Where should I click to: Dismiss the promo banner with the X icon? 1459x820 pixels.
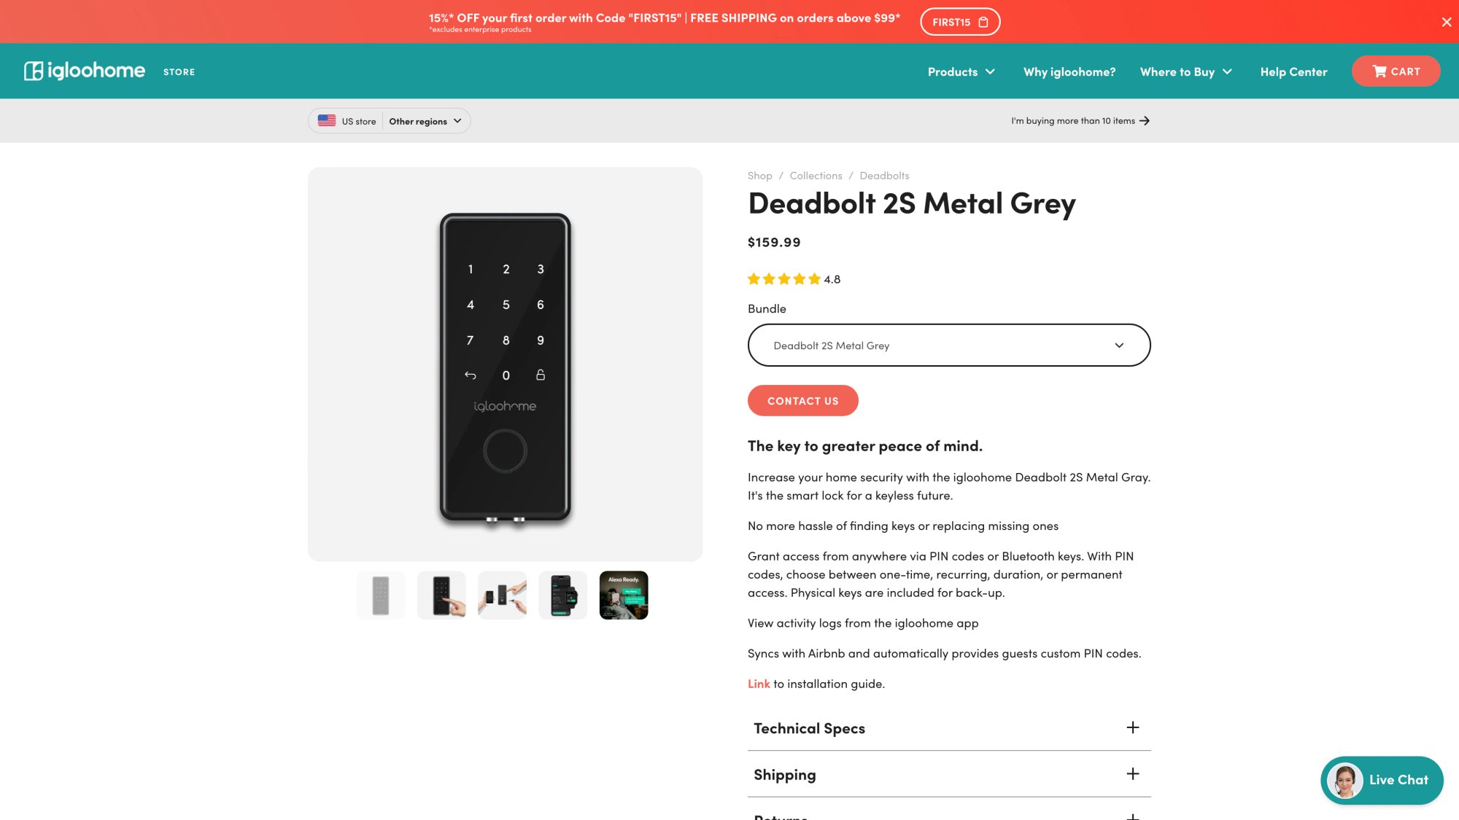click(1446, 22)
